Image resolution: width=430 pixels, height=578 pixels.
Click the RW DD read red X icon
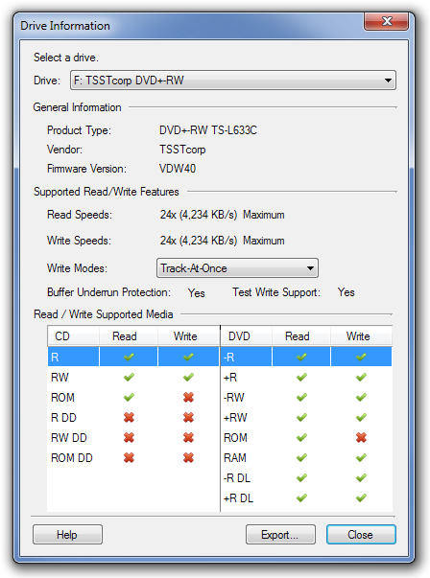pyautogui.click(x=129, y=437)
